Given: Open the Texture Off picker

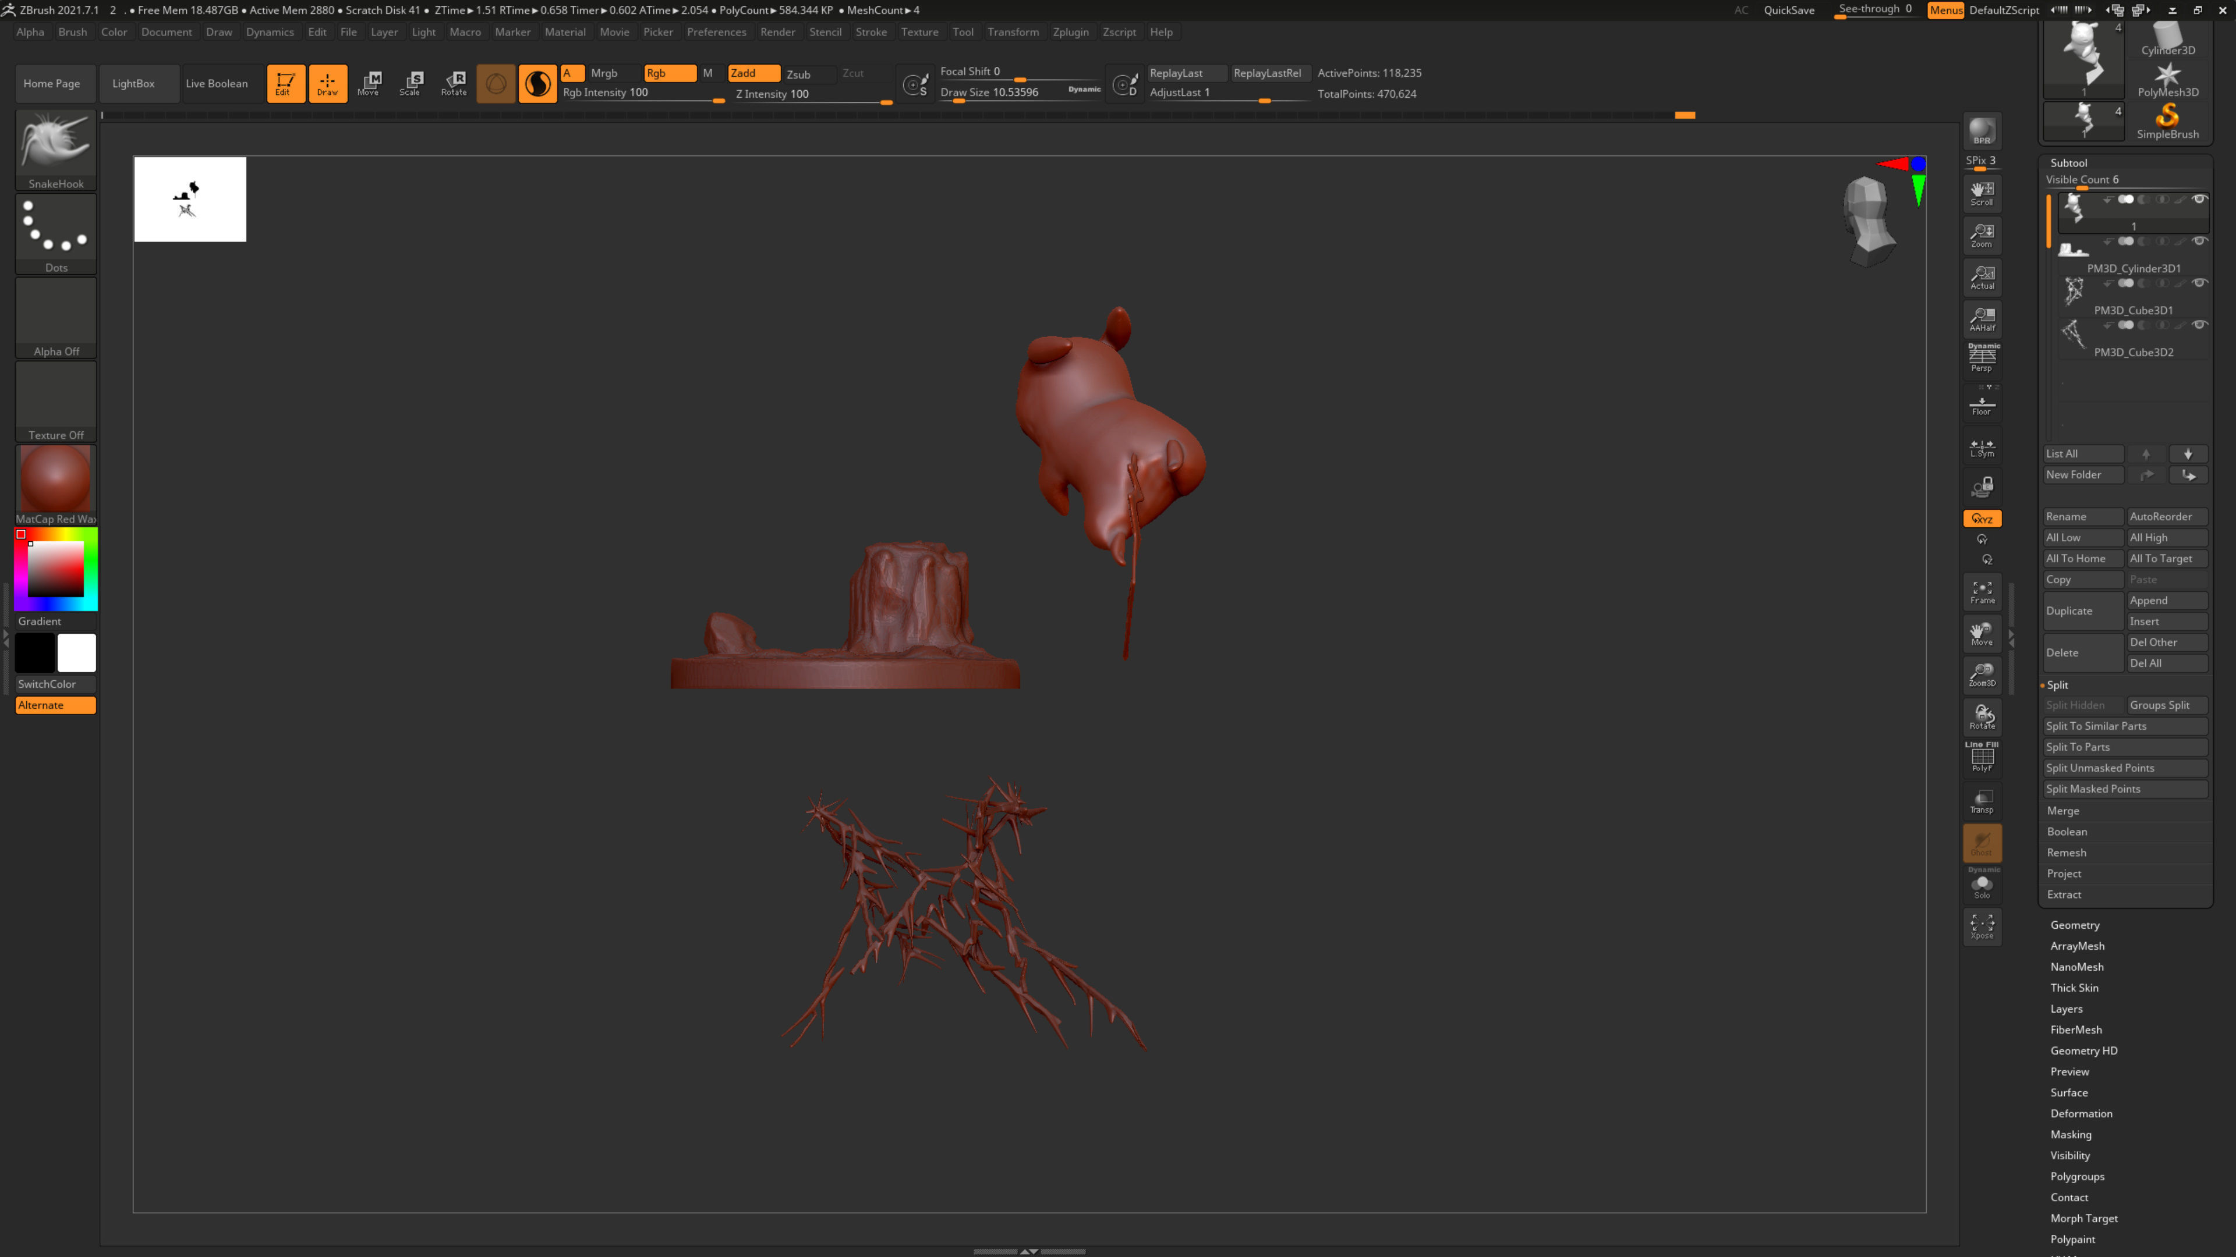Looking at the screenshot, I should tap(55, 402).
